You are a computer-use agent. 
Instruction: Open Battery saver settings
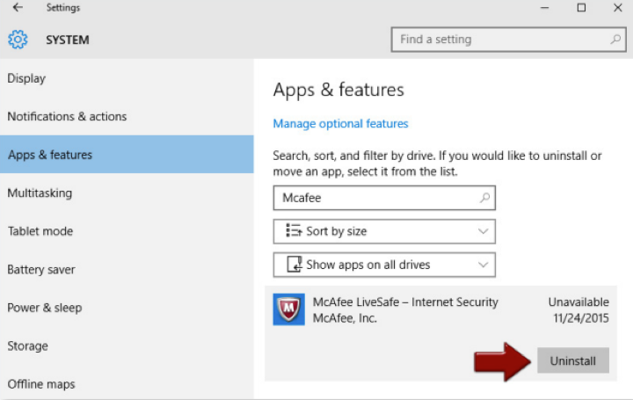click(x=41, y=270)
